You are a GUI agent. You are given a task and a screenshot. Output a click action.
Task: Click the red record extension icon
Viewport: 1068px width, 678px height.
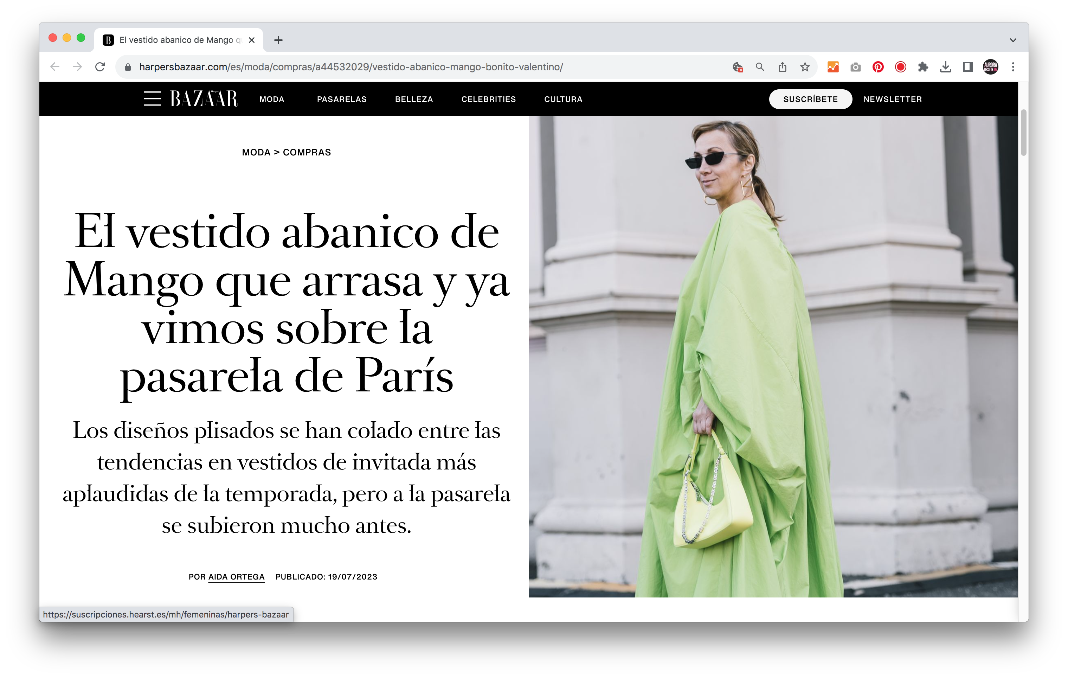tap(900, 67)
